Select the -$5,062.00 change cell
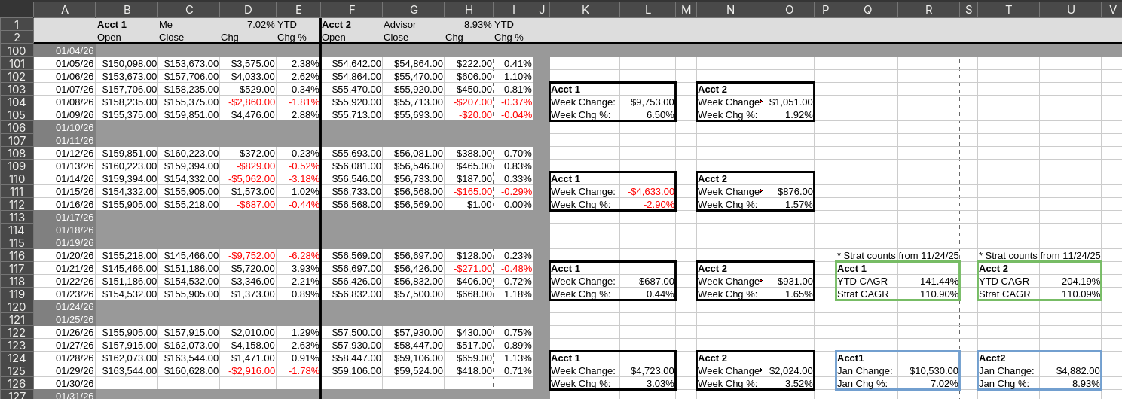Viewport: 1122px width, 399px height. (x=248, y=179)
